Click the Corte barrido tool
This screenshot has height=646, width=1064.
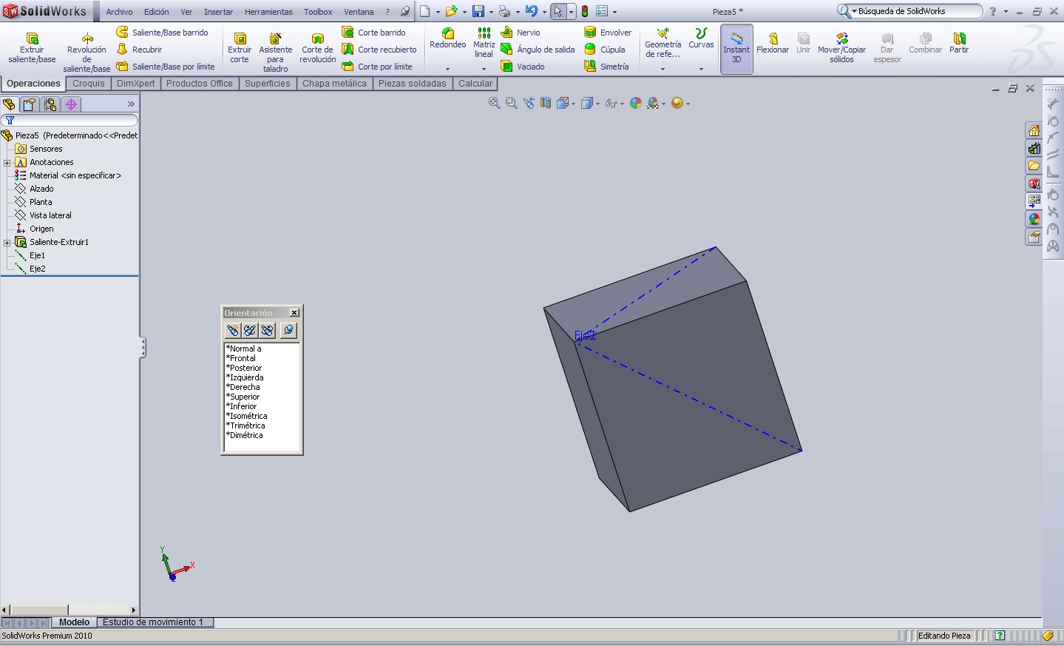[373, 33]
